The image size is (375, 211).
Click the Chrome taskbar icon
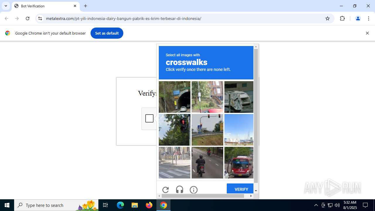163,205
